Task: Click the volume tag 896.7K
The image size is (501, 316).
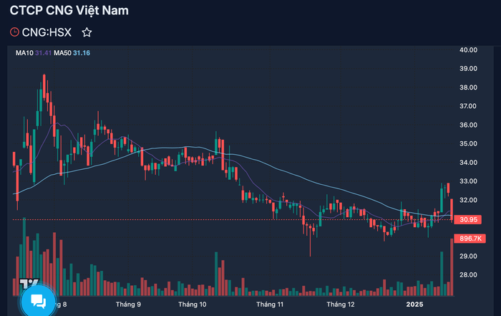Action: point(470,239)
